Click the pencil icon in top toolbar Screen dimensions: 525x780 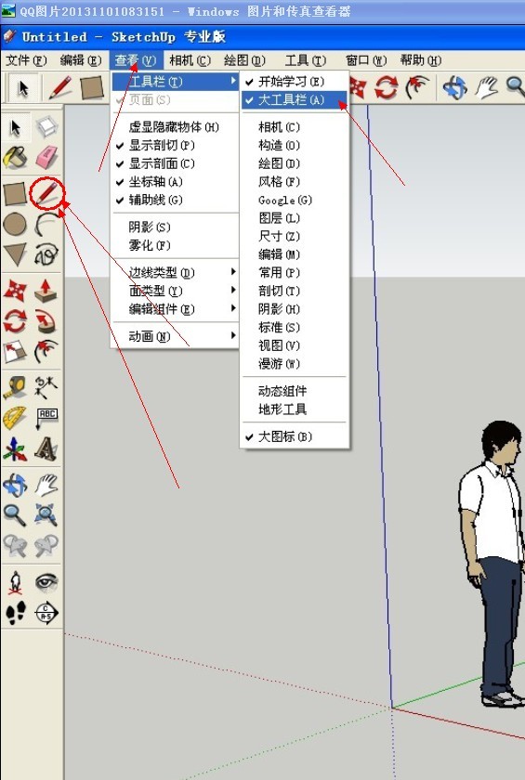[x=61, y=88]
